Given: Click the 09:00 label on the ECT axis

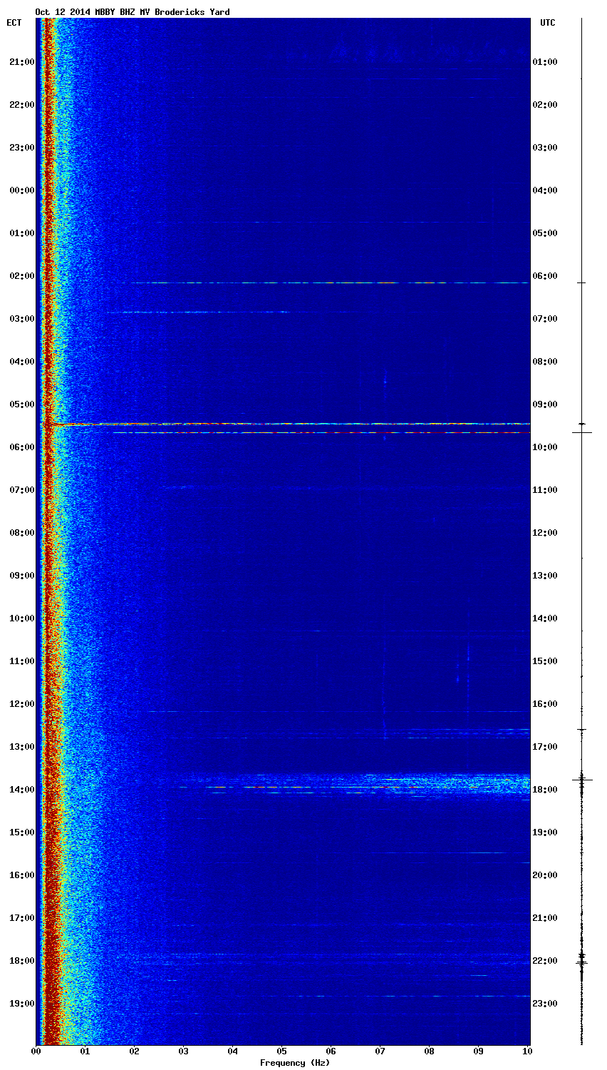Looking at the screenshot, I should (21, 576).
